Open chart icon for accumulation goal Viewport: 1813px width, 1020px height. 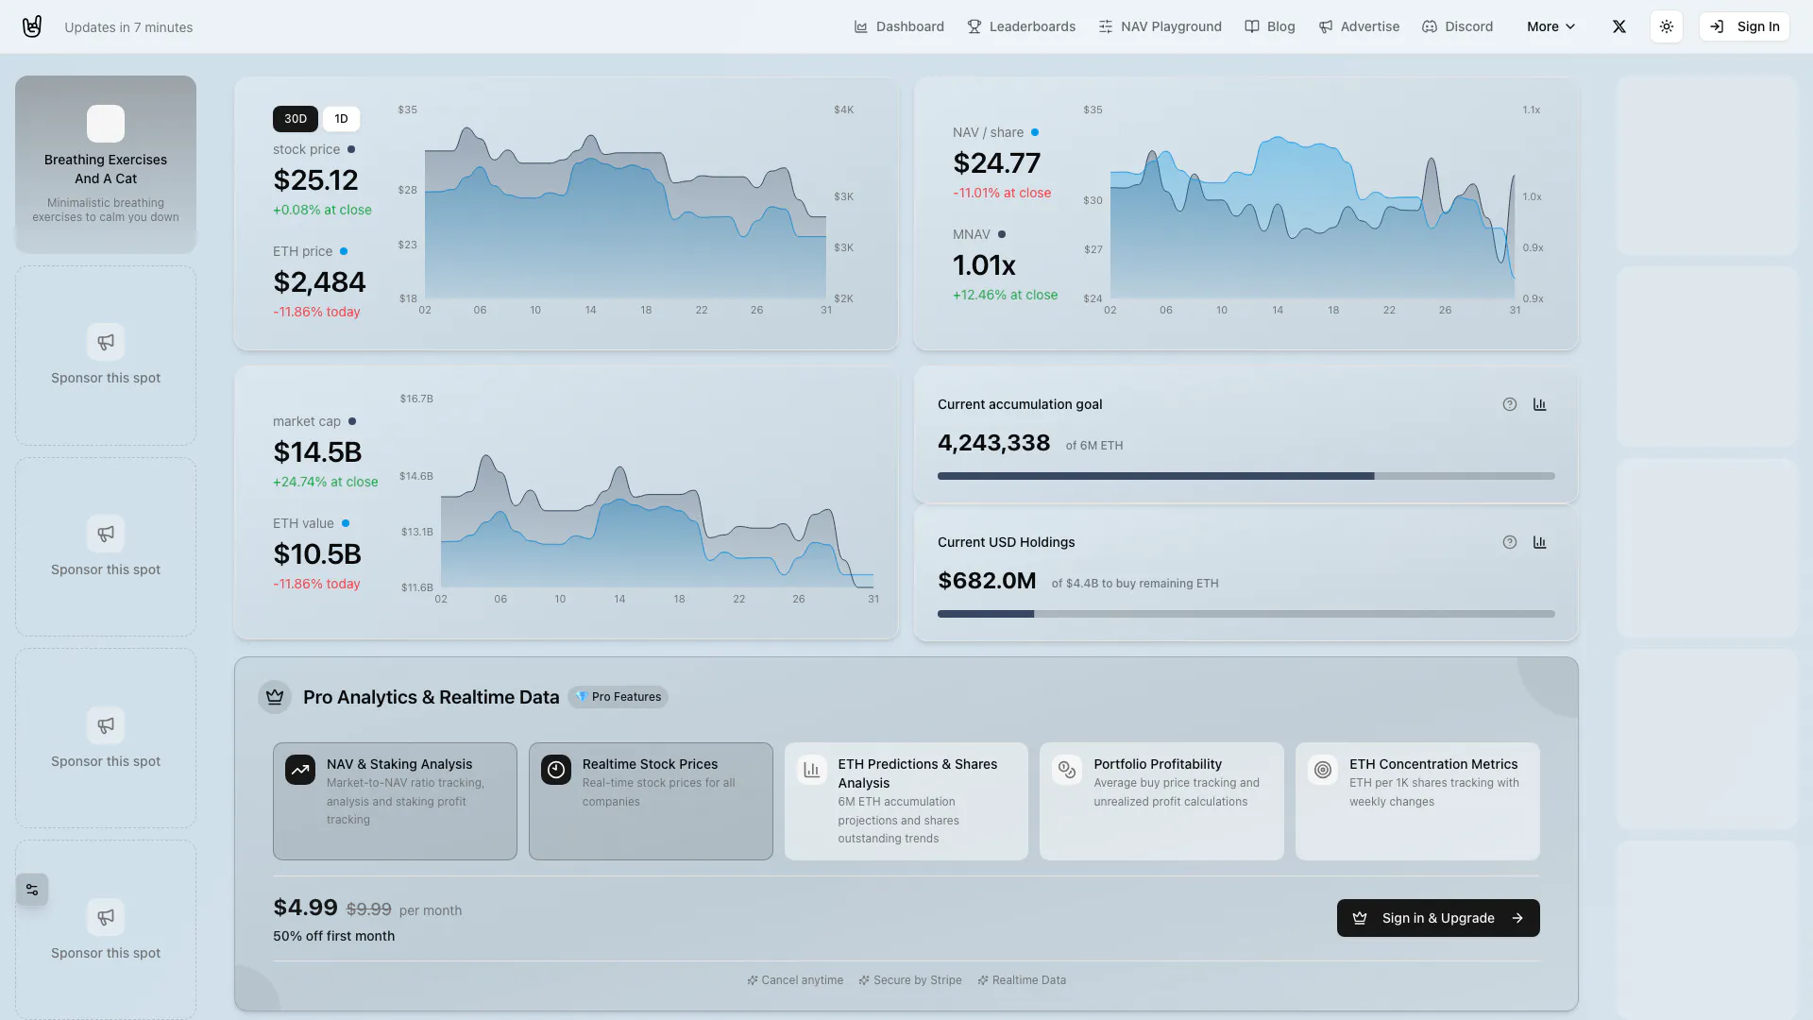tap(1539, 404)
